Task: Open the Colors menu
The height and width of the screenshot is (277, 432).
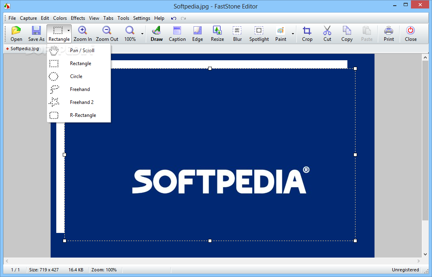Action: pyautogui.click(x=60, y=18)
